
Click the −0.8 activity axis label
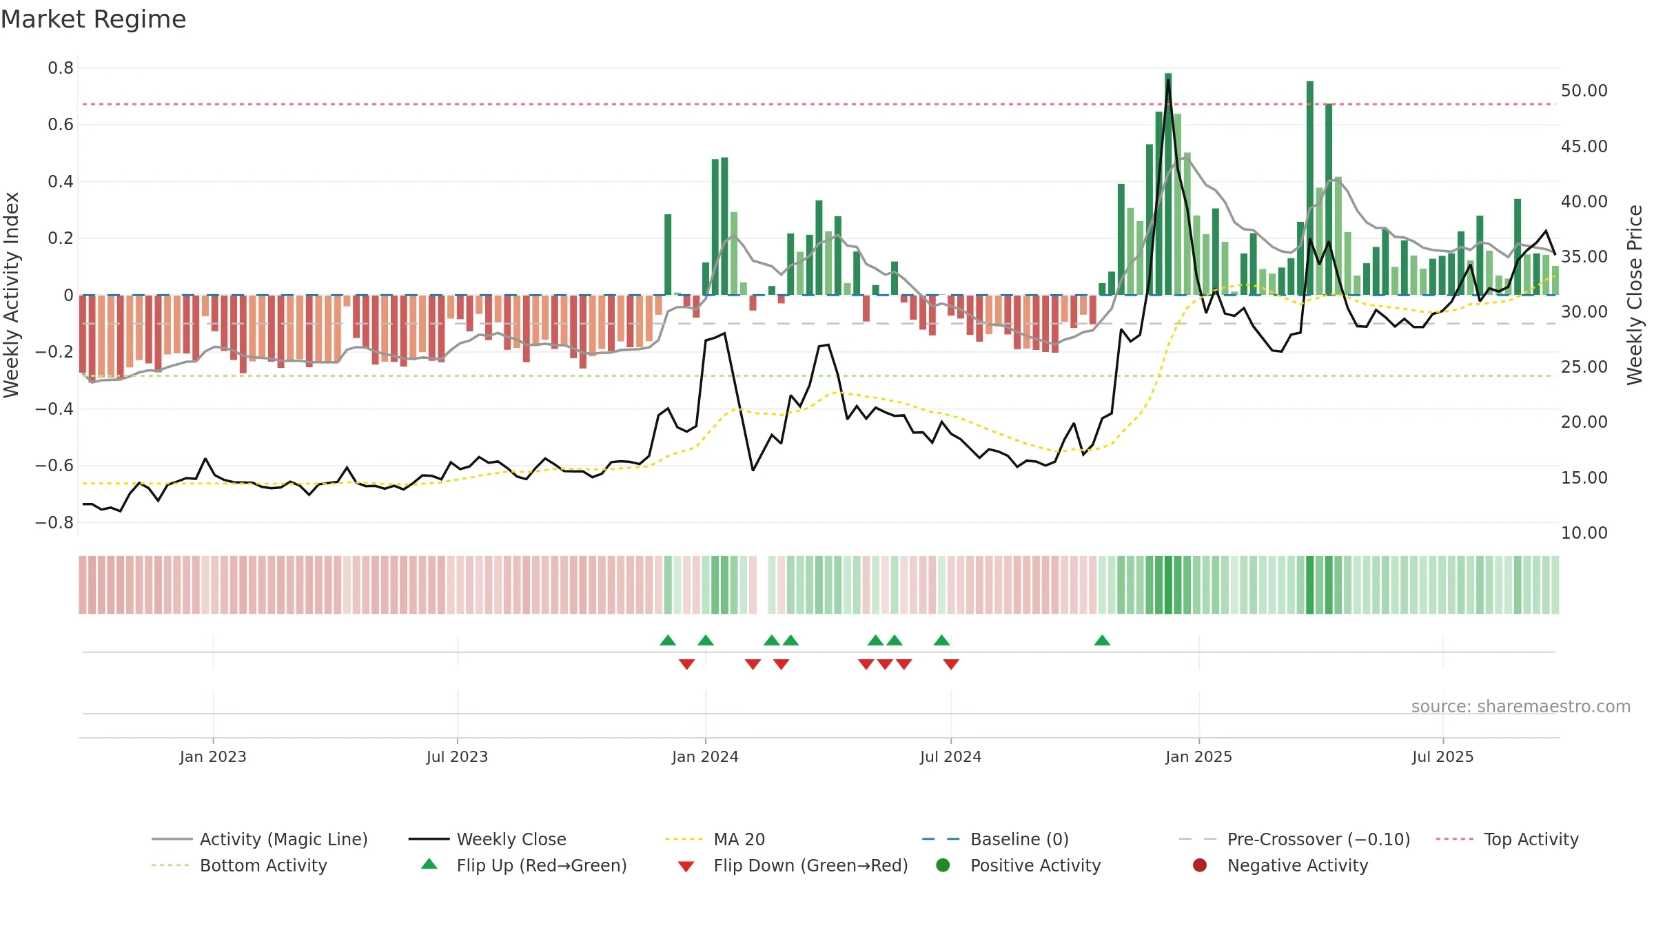[54, 522]
